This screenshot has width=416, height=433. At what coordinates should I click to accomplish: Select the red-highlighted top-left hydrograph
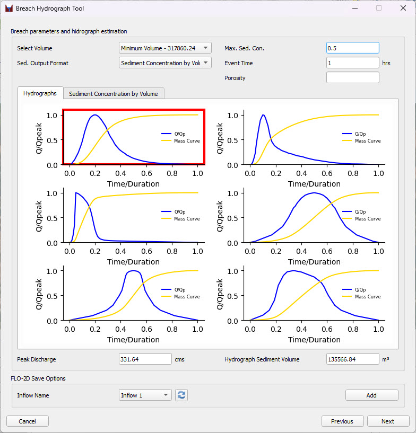[134, 137]
